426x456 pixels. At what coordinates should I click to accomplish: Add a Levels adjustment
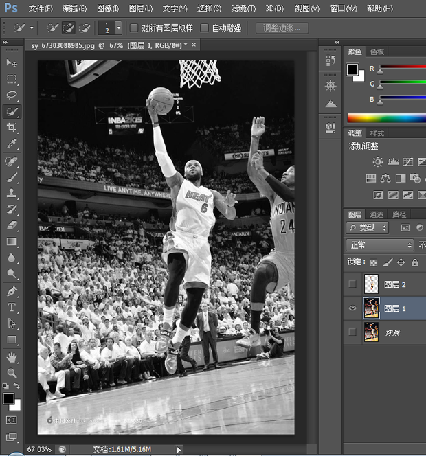393,161
